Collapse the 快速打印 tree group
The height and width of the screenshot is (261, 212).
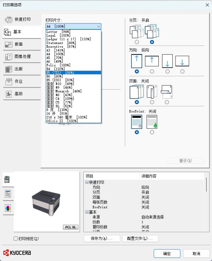coord(87,182)
